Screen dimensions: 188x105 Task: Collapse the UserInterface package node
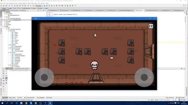coord(9,65)
